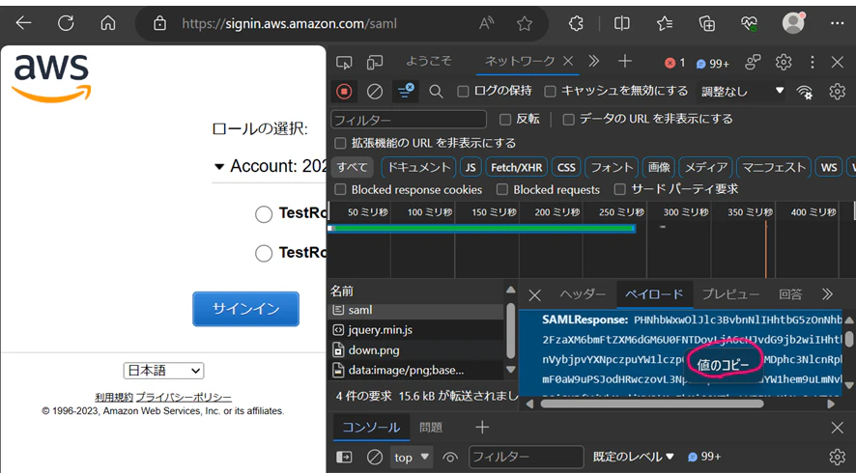
Task: Open the console top context dropdown
Action: (413, 458)
